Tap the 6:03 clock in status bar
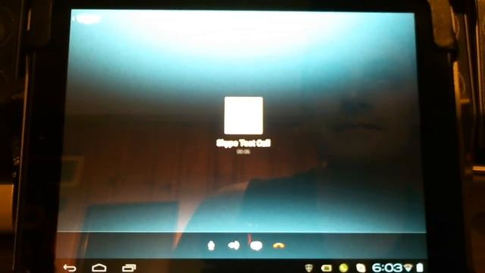The height and width of the screenshot is (273, 485). [386, 268]
